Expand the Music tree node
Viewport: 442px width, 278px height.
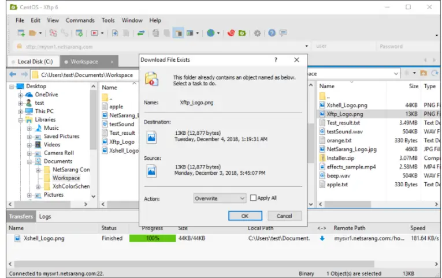point(29,129)
